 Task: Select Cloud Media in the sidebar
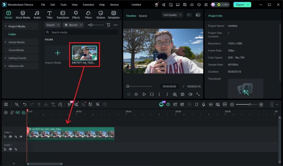(16, 50)
